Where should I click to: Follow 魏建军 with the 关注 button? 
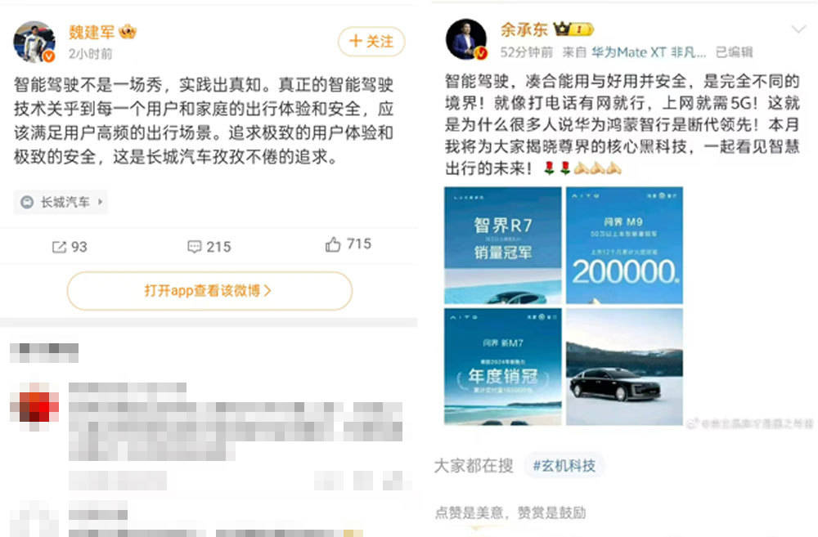click(371, 41)
